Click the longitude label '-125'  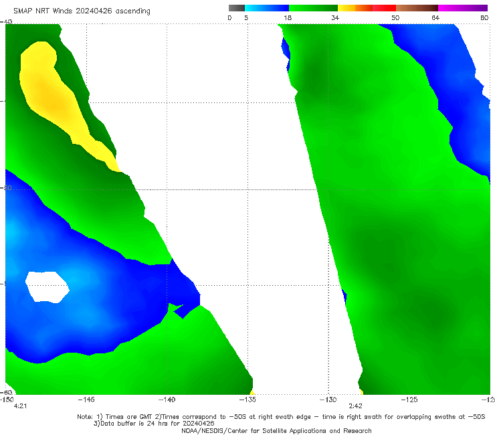point(409,400)
